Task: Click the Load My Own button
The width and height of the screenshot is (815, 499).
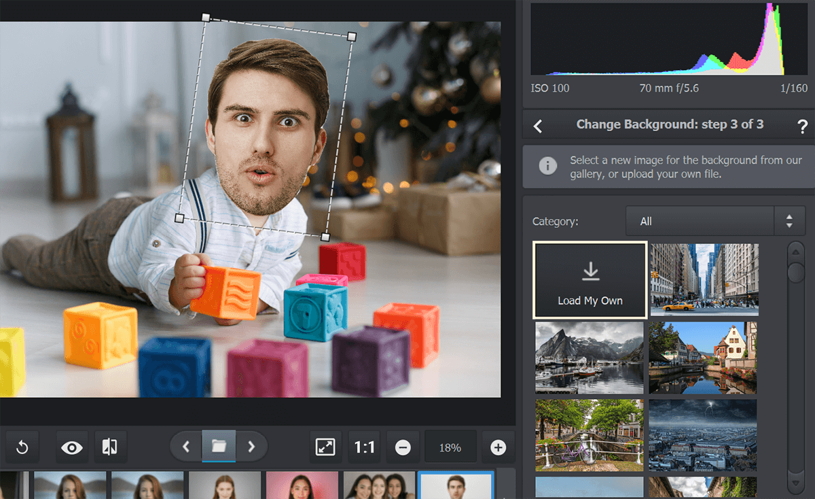Action: coord(590,280)
